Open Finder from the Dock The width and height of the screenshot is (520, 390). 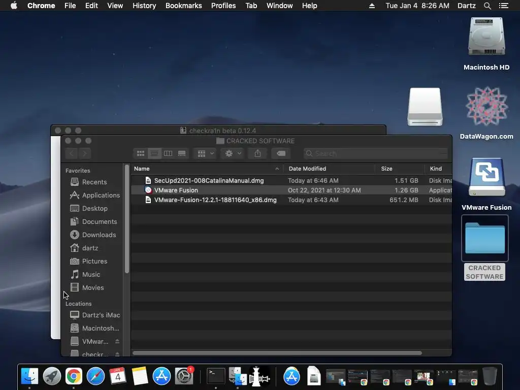pos(29,376)
